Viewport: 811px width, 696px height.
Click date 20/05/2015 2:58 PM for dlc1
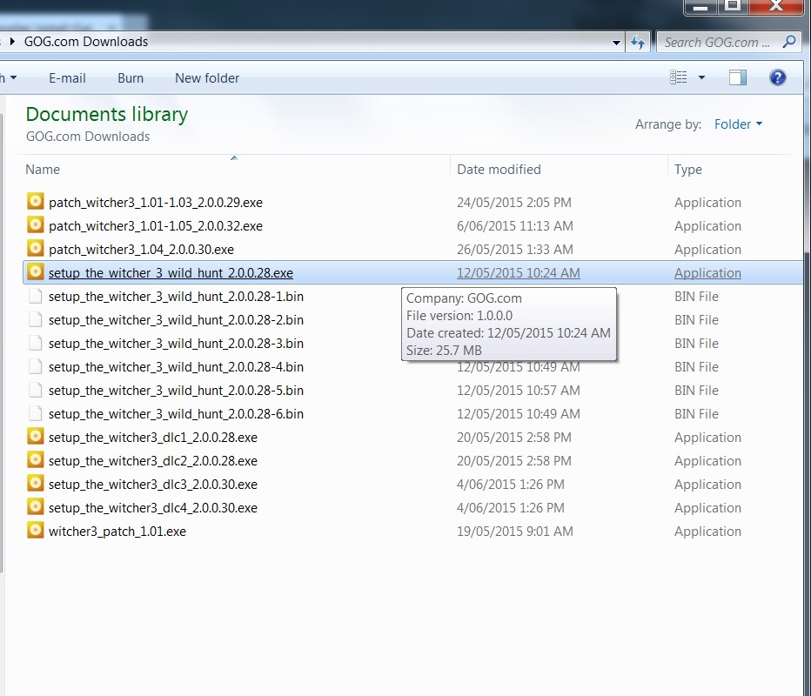pos(514,438)
